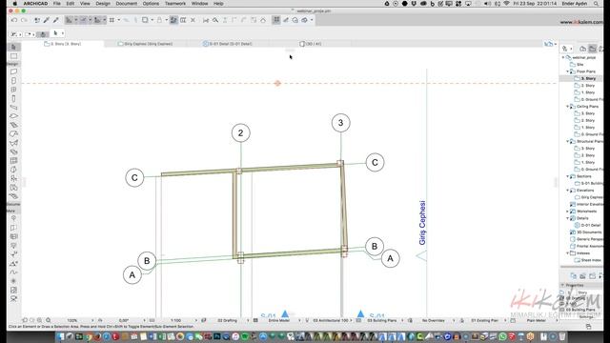The height and width of the screenshot is (343, 610).
Task: Select the Curtain Wall tool in the toolbox
Action: (x=13, y=161)
